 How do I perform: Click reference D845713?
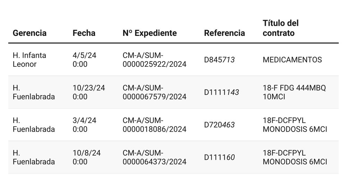[x=219, y=60]
